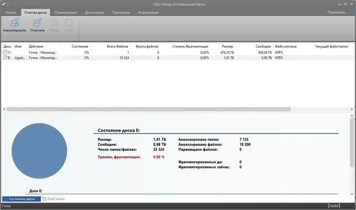Open the Дополнения tab

click(x=94, y=12)
